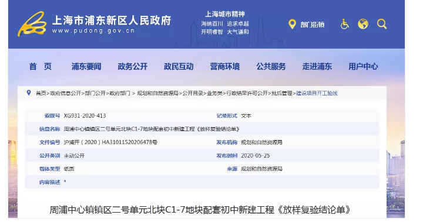Viewport: 423px width, 222px height.
Task: Click 政府部门 breadcrumb link
Action: coord(119,93)
